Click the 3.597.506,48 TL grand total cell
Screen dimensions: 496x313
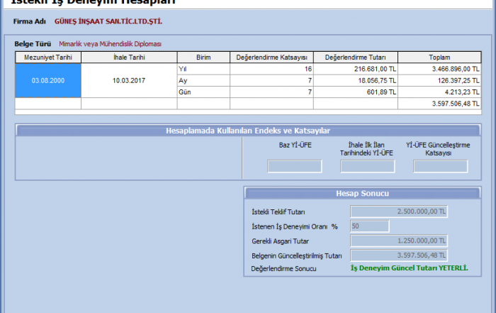(439, 104)
